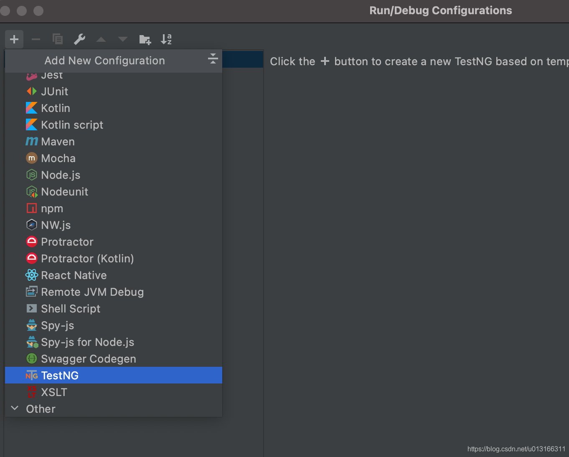
Task: Select Protractor (Kotlin) configuration
Action: [114, 258]
